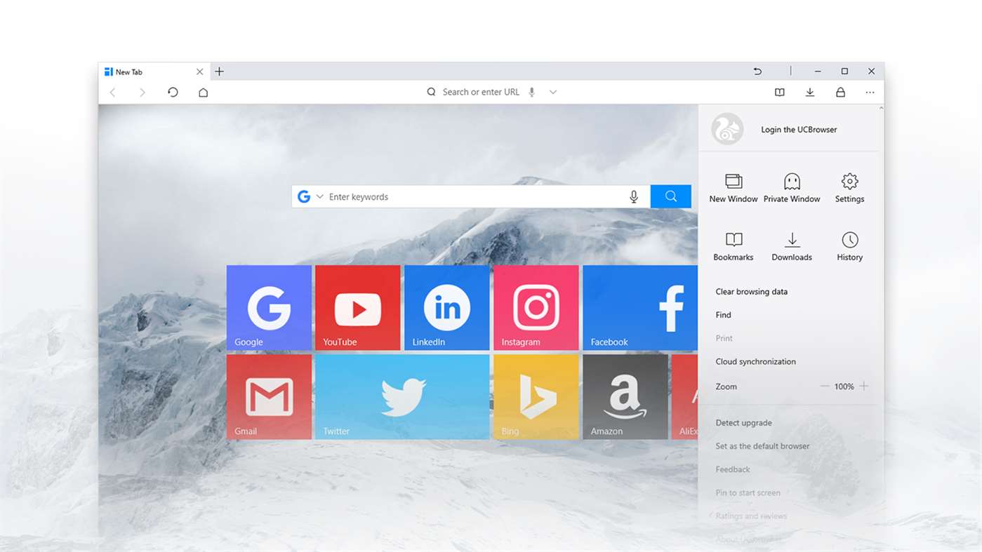The width and height of the screenshot is (982, 552).
Task: Toggle the three-dot menu button
Action: 870,92
